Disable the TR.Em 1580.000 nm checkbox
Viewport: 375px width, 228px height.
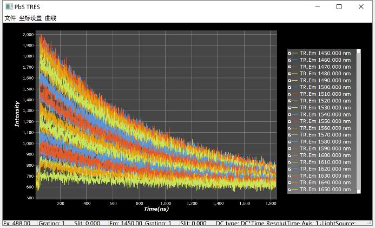(290, 142)
